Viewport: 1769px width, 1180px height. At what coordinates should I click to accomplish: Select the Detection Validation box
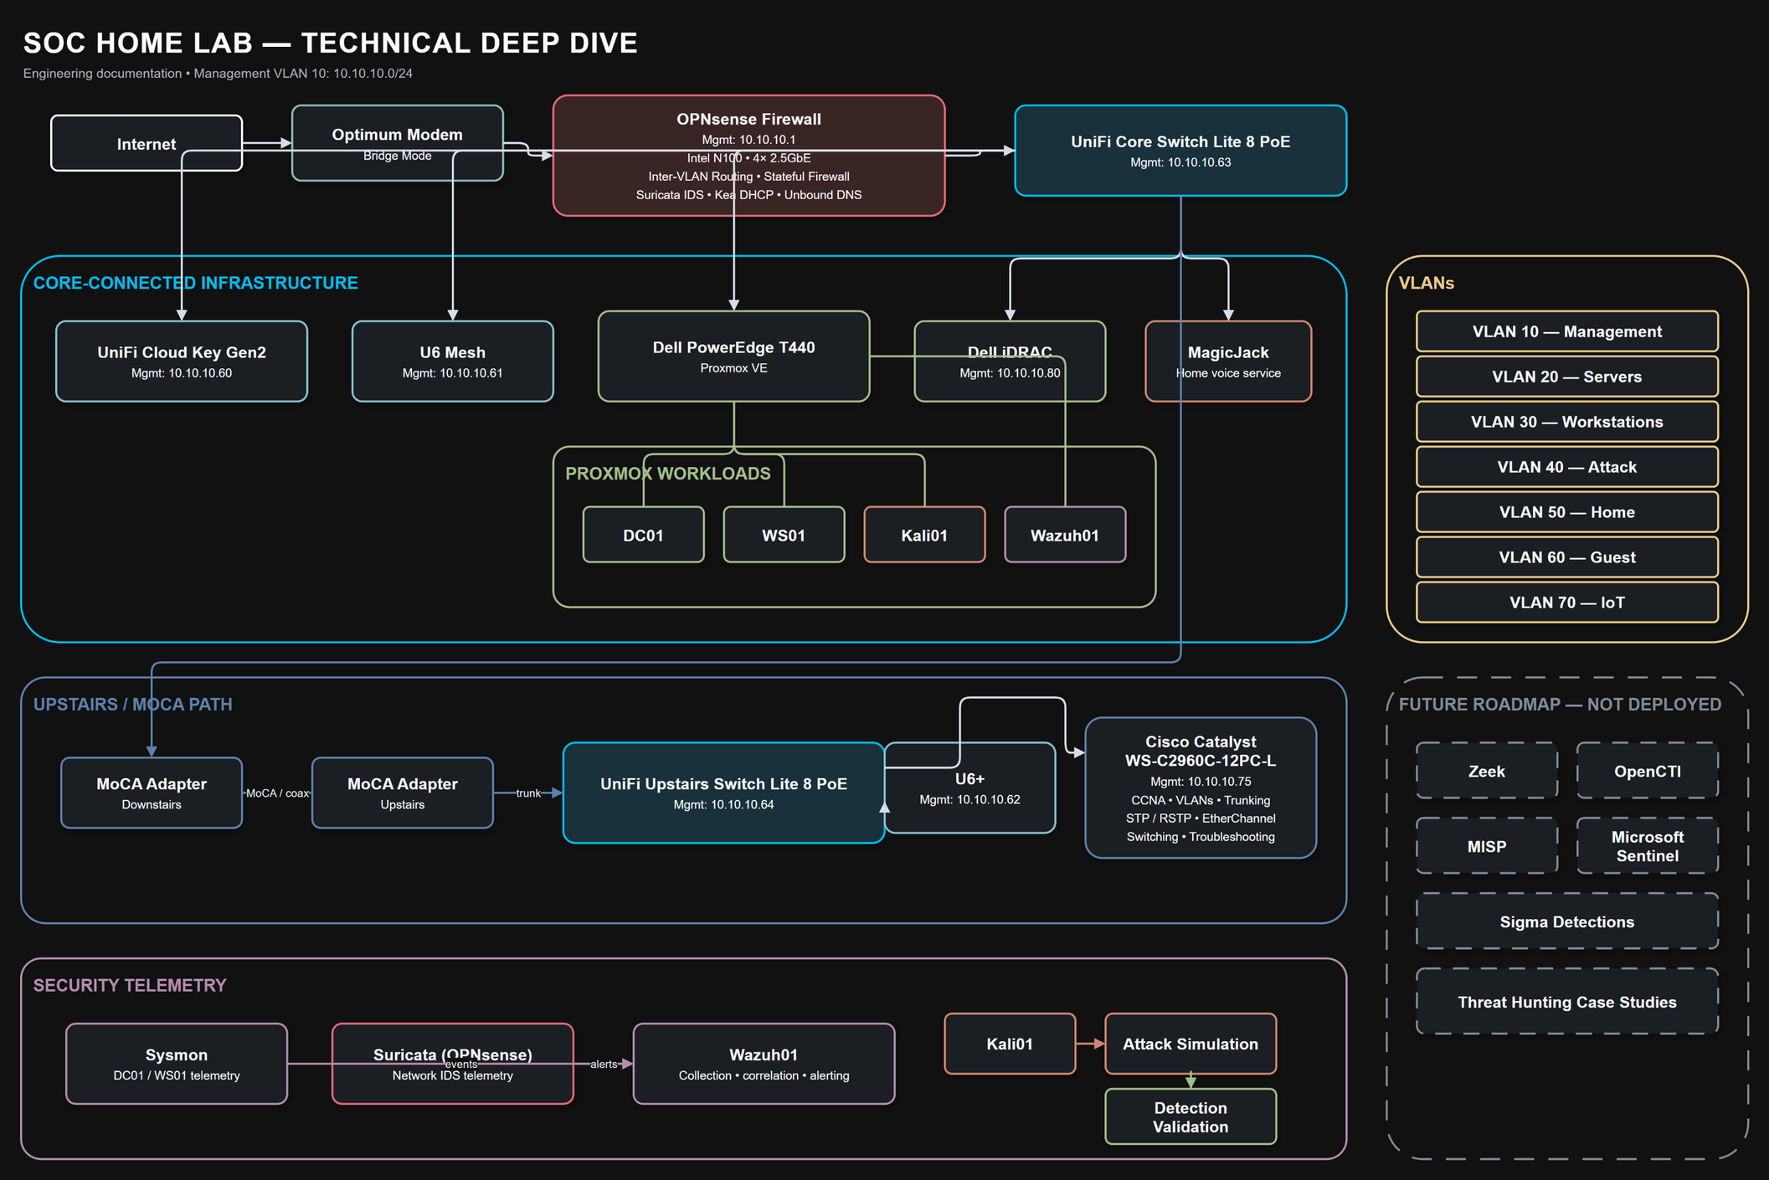[x=1191, y=1117]
